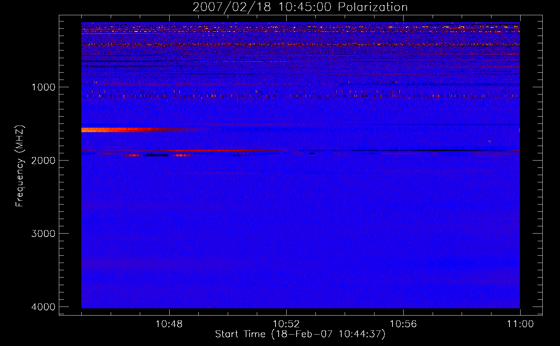Click the 11:00 time tick label
Screen dimensions: 560x346
pos(520,324)
